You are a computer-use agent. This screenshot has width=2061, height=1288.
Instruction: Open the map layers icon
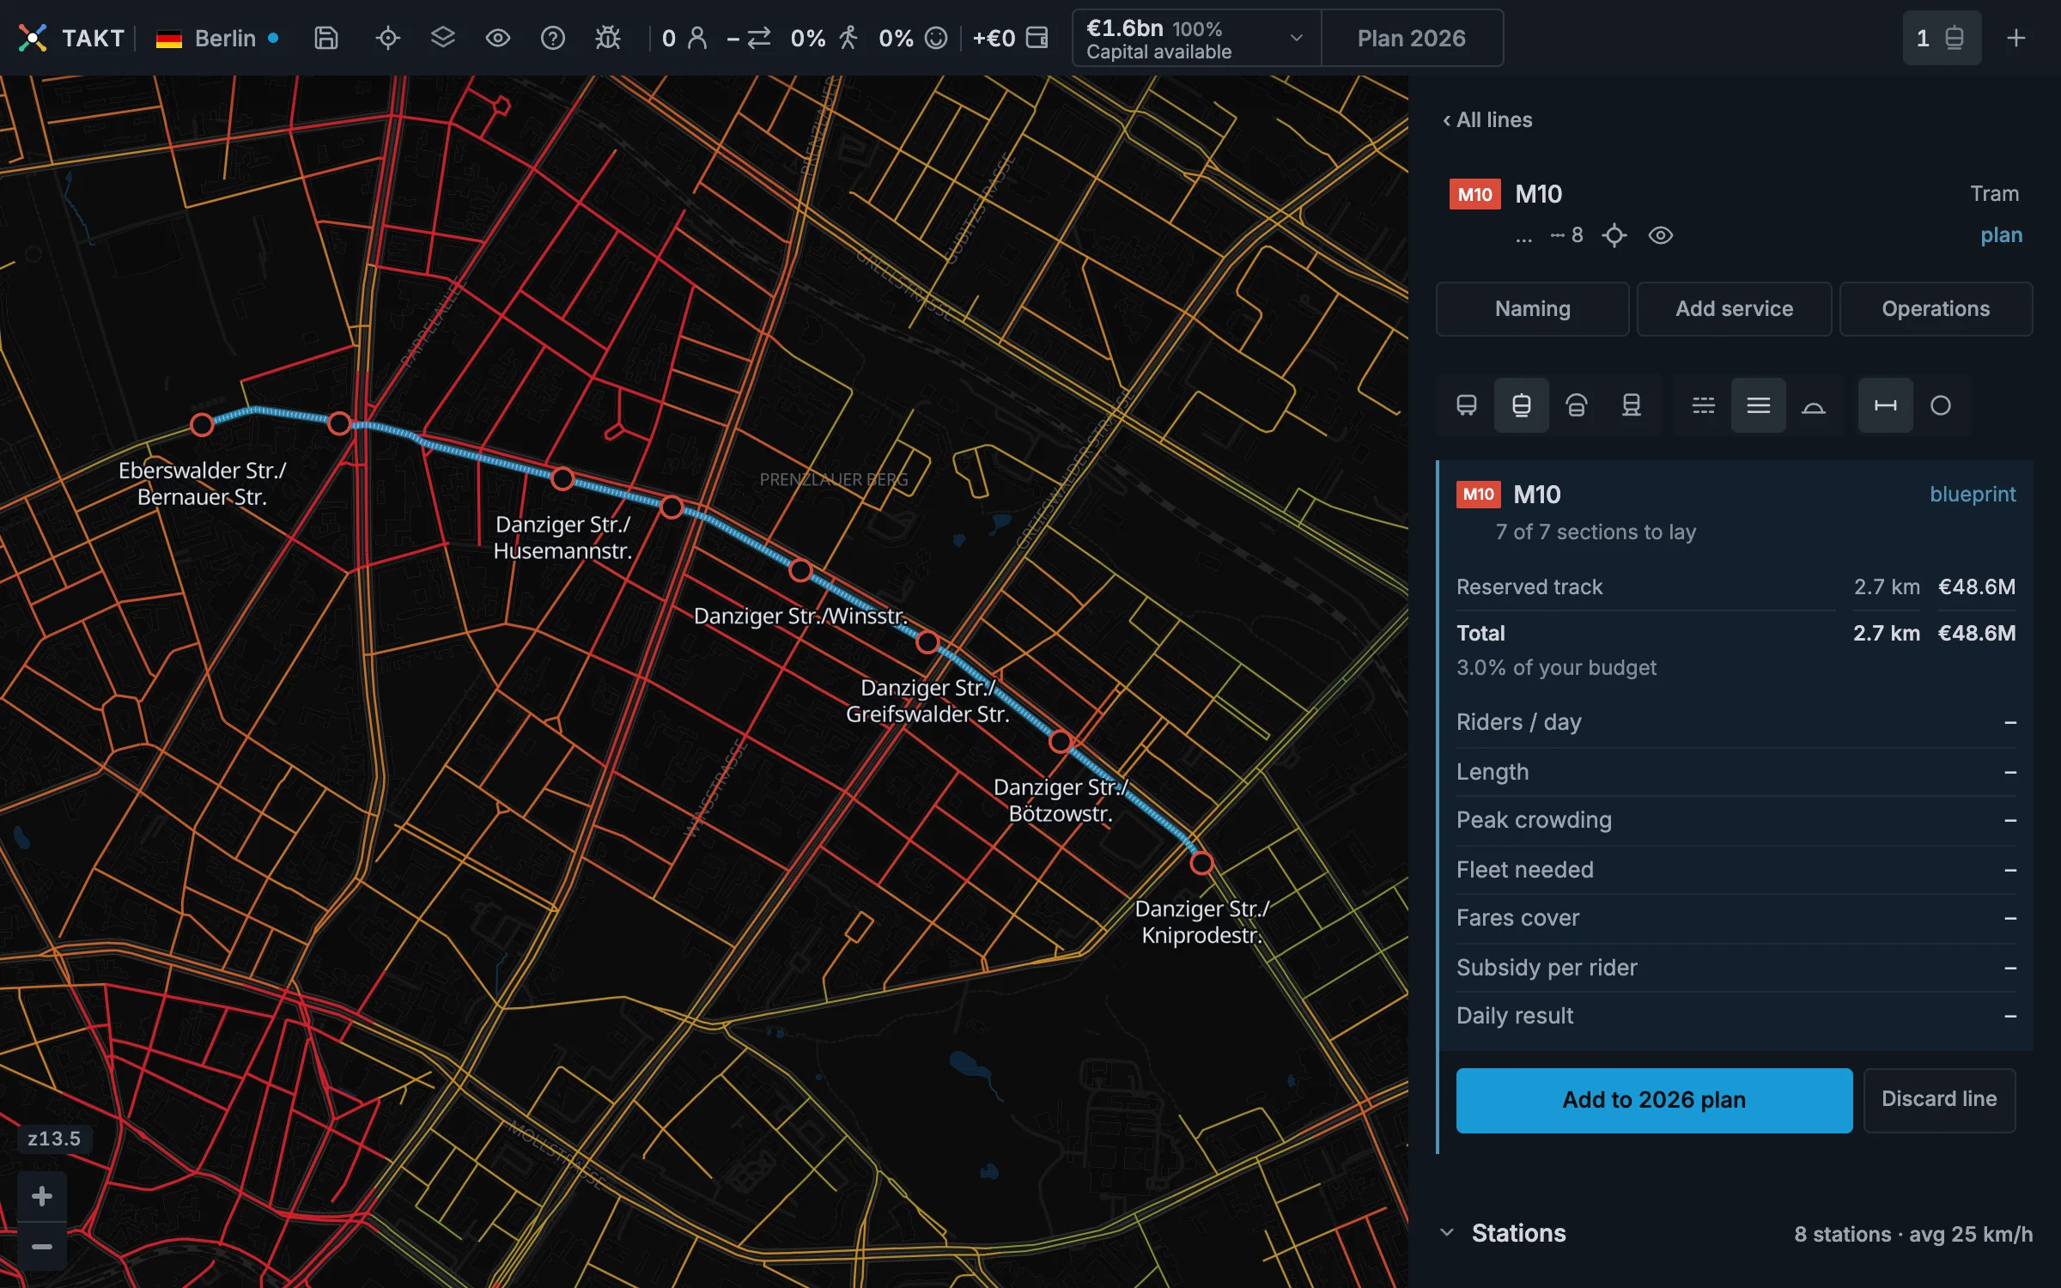click(443, 38)
